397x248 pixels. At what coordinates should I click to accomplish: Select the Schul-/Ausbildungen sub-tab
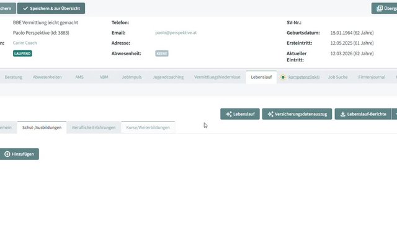42,127
